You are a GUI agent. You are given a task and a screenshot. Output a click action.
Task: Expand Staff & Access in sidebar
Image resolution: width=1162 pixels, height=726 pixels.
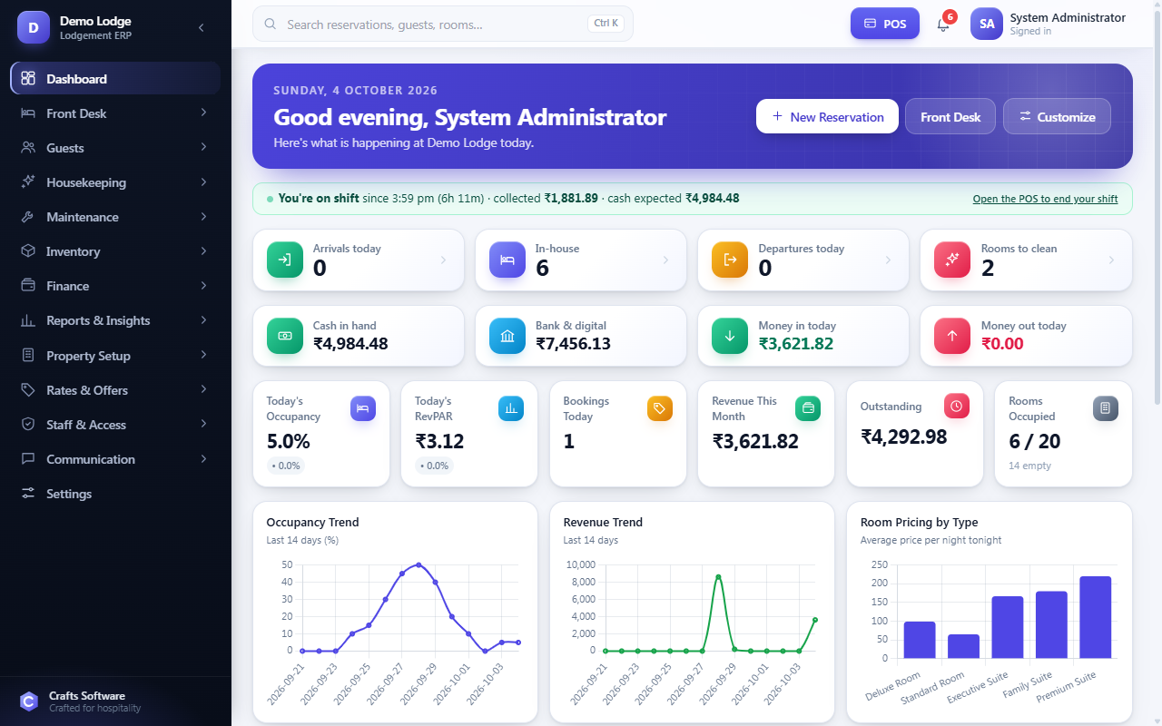pyautogui.click(x=115, y=425)
